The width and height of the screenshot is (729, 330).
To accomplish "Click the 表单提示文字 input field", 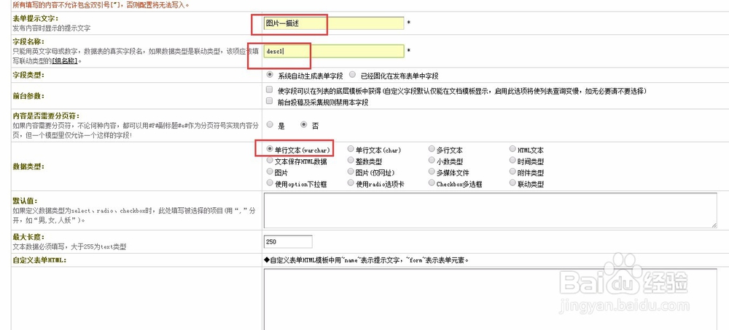I will tap(334, 23).
